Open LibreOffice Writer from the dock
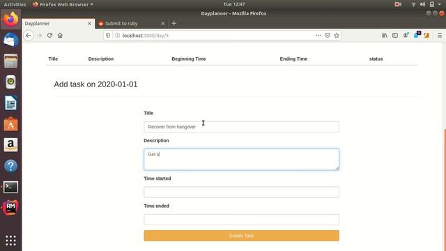Image resolution: width=446 pixels, height=251 pixels. coord(11,103)
